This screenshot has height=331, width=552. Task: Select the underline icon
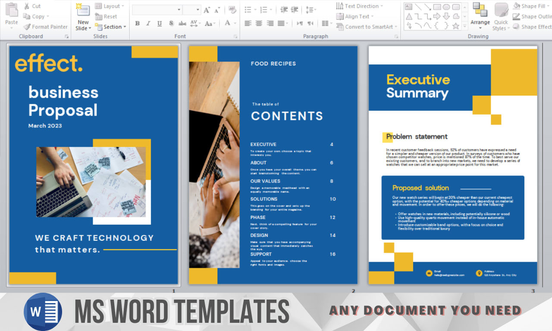point(159,24)
